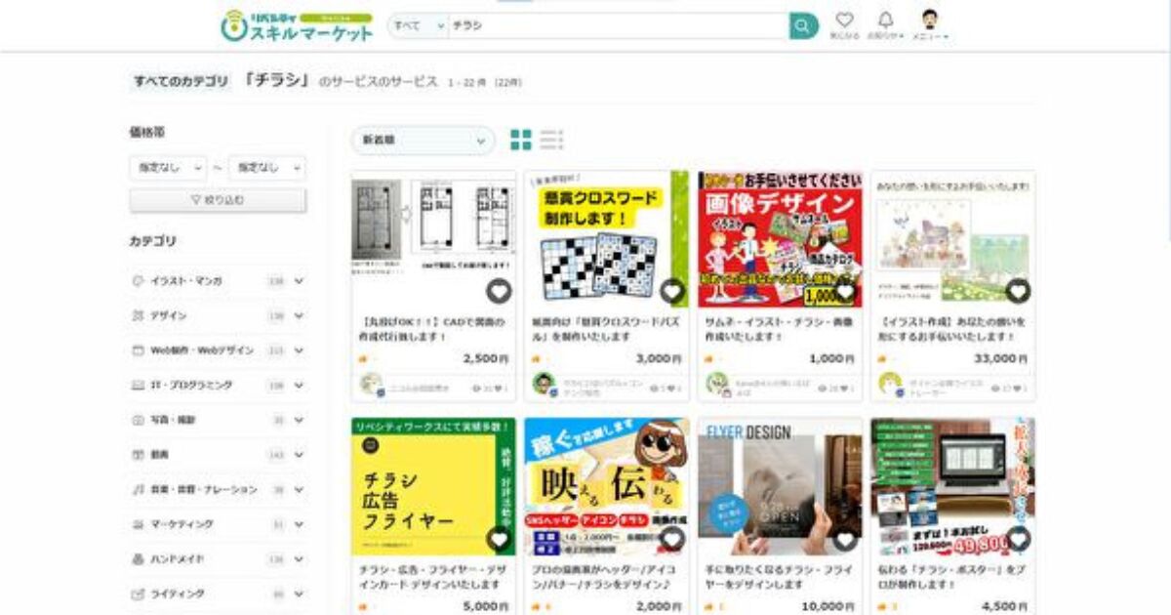Open notifications bell icon
This screenshot has width=1171, height=615.
[x=885, y=20]
